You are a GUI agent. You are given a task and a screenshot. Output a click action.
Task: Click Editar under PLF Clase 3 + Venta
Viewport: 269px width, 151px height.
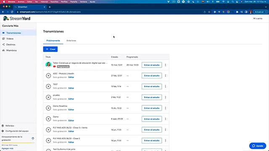[x=71, y=131]
